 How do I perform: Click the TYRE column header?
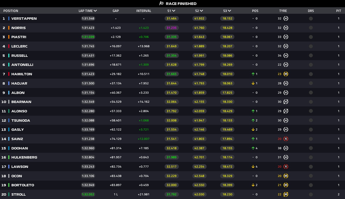tap(283, 11)
